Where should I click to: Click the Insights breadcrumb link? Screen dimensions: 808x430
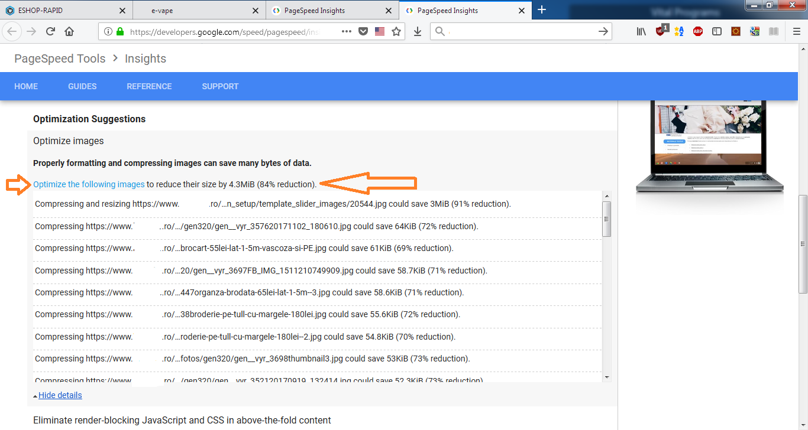[146, 58]
